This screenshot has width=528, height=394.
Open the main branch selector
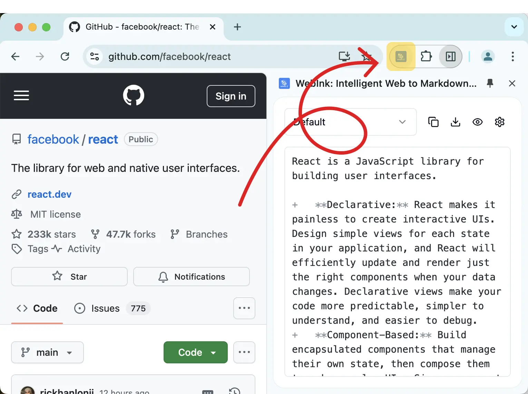pyautogui.click(x=47, y=352)
